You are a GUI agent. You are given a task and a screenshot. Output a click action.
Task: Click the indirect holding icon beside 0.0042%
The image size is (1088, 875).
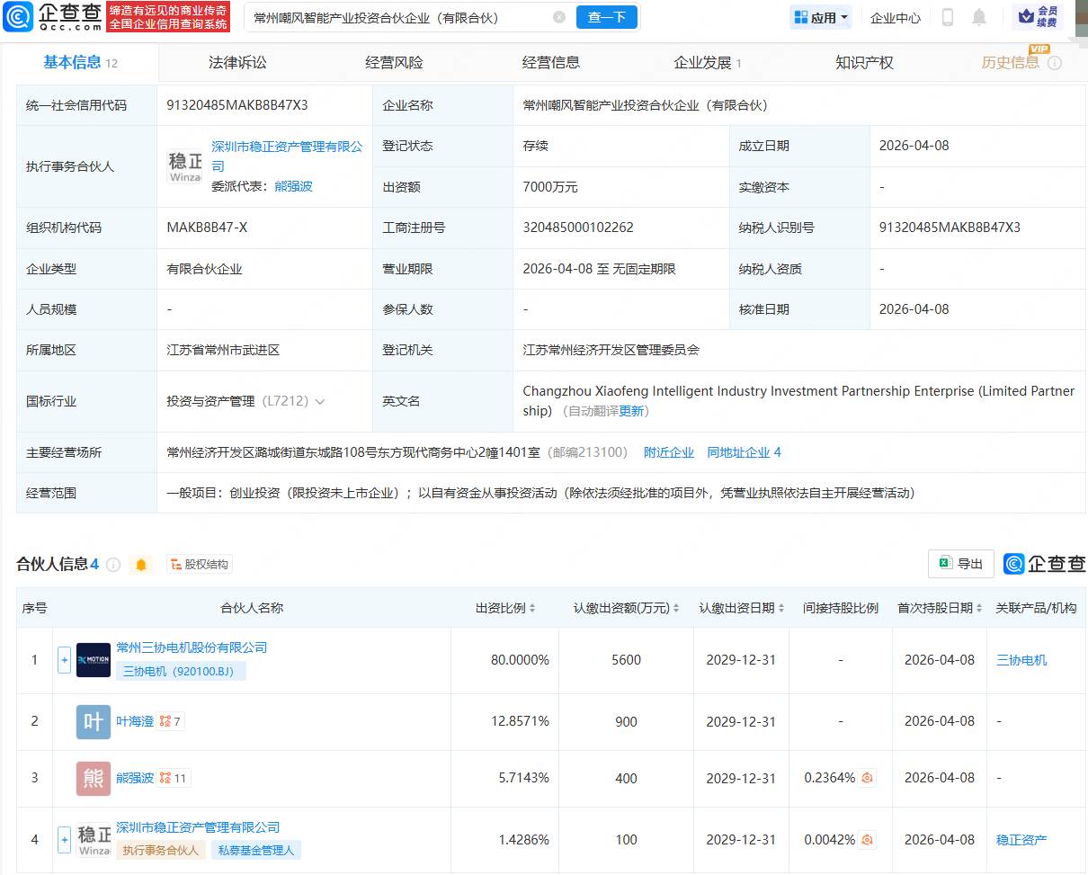tap(867, 840)
